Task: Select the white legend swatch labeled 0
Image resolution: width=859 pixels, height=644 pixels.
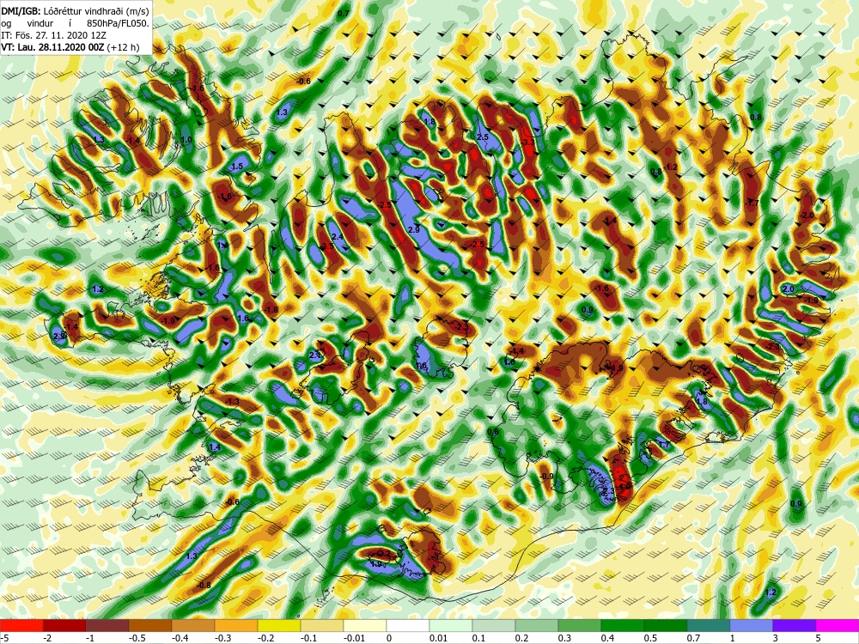Action: point(407,625)
